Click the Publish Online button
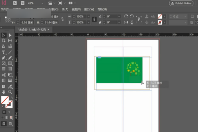The height and width of the screenshot is (132, 198). pos(181,3)
